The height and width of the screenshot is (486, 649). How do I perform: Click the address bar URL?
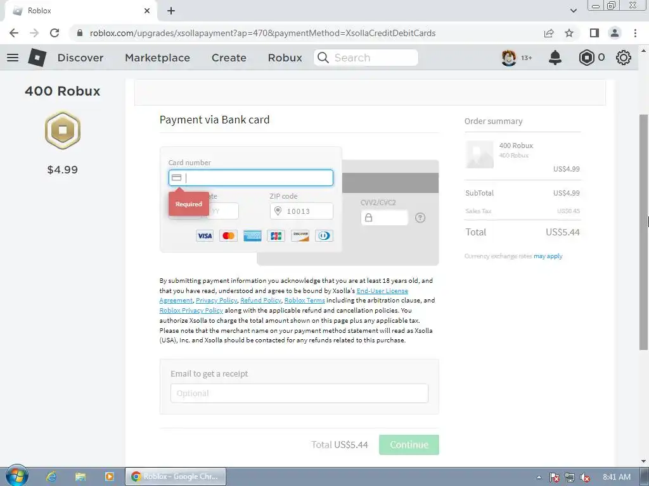pos(262,33)
